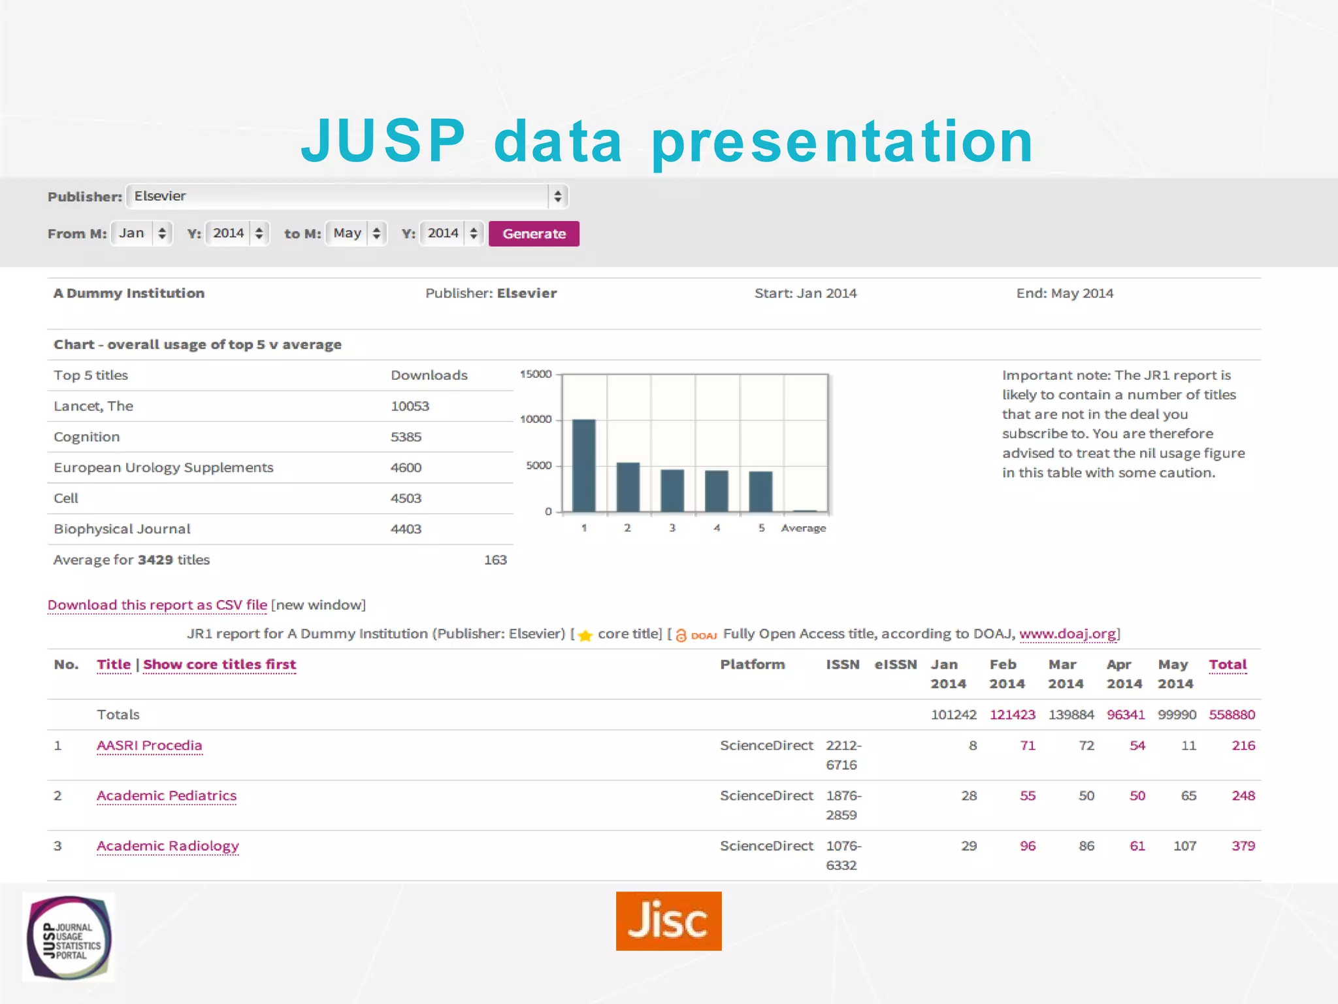Sort by the Total column header
Viewport: 1338px width, 1004px height.
click(1228, 665)
